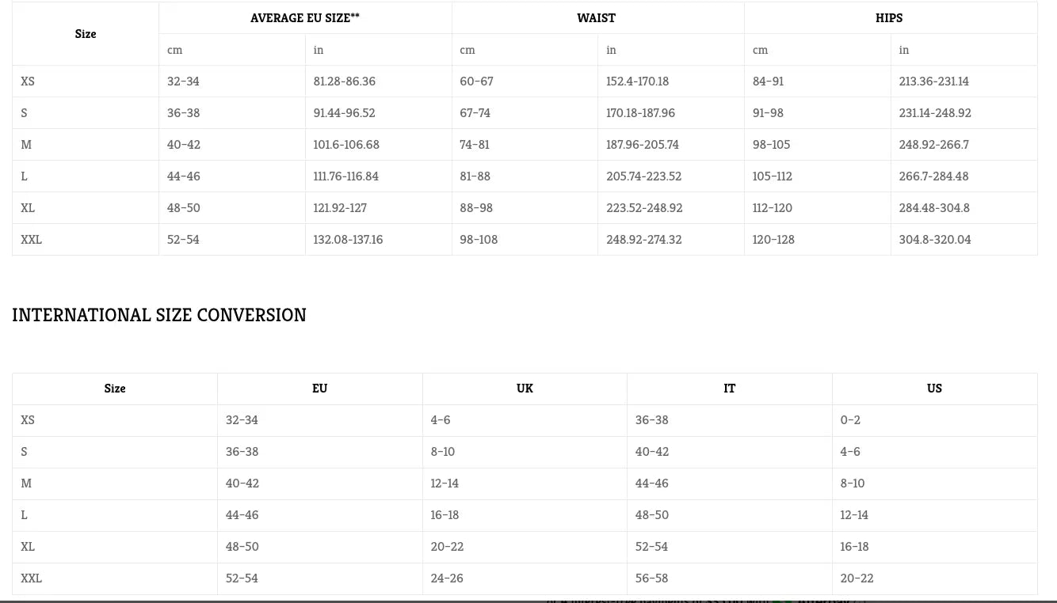Click the EU header in conversion table
This screenshot has width=1057, height=603.
[x=319, y=389]
